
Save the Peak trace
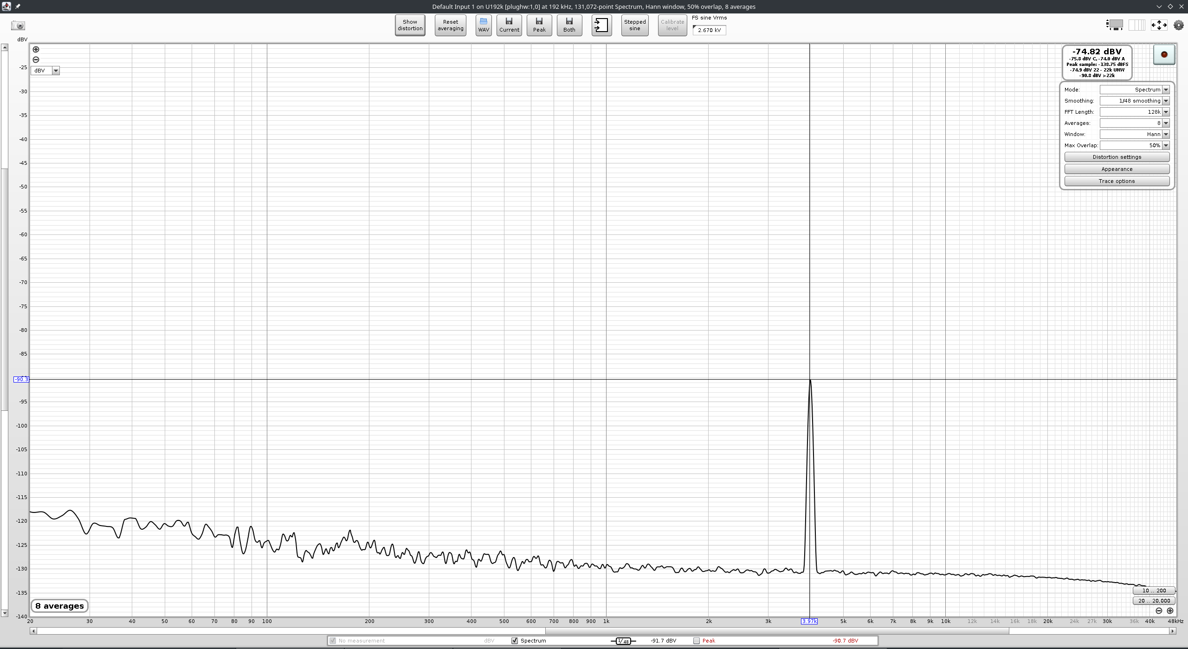coord(539,25)
